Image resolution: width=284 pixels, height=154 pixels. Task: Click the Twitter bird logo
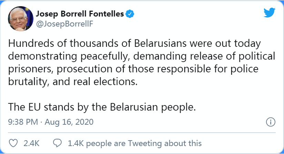pos(269,13)
